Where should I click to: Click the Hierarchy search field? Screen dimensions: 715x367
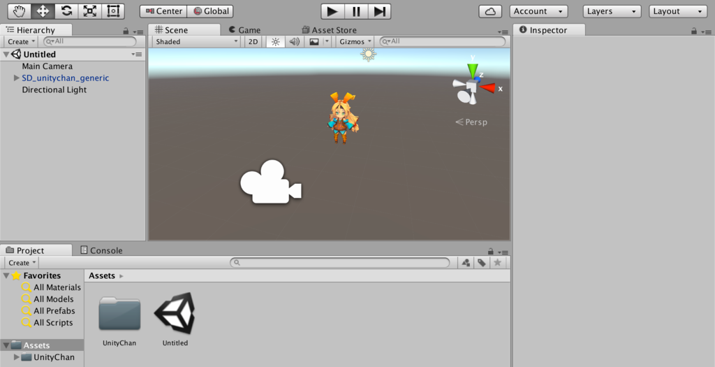click(x=90, y=41)
